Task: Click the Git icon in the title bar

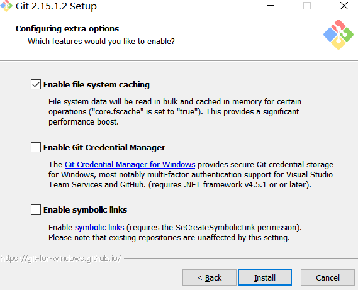Action: pos(6,6)
